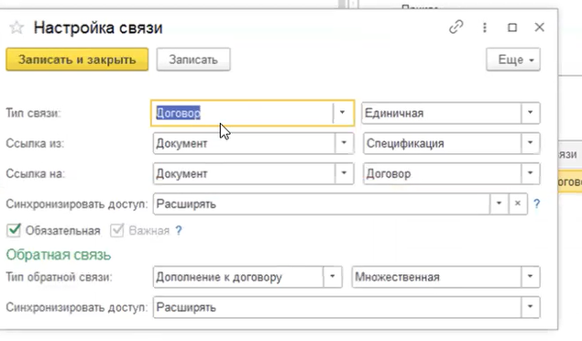Add this form to favorites with the star

(x=16, y=27)
